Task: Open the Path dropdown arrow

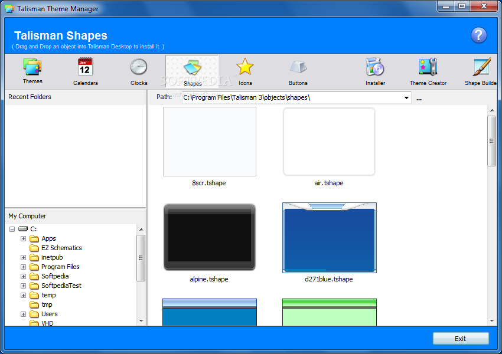Action: pyautogui.click(x=406, y=97)
